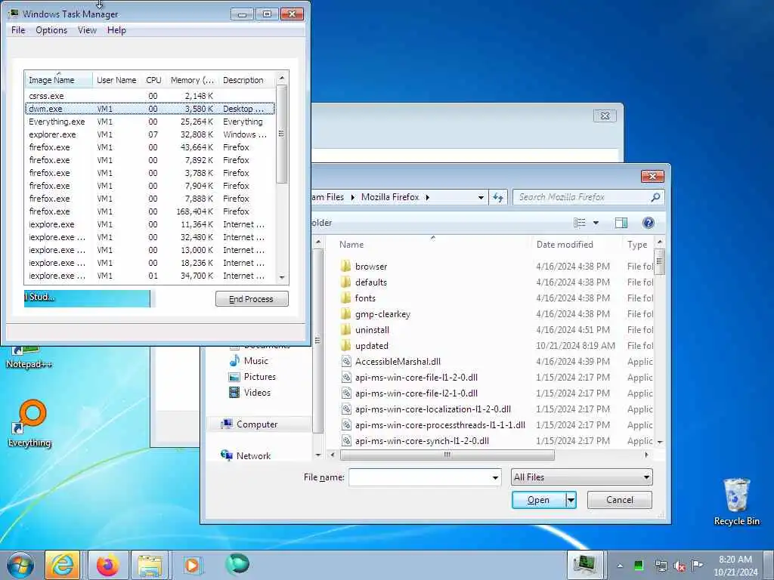Open Task Manager File menu
774x580 pixels.
coord(18,30)
